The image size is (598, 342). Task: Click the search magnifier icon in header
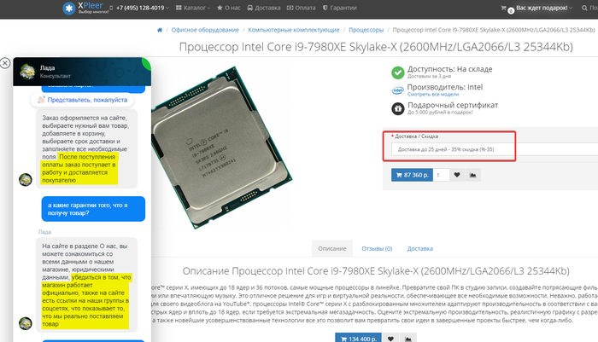(x=584, y=8)
